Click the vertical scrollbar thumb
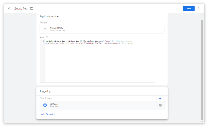 pyautogui.click(x=202, y=70)
